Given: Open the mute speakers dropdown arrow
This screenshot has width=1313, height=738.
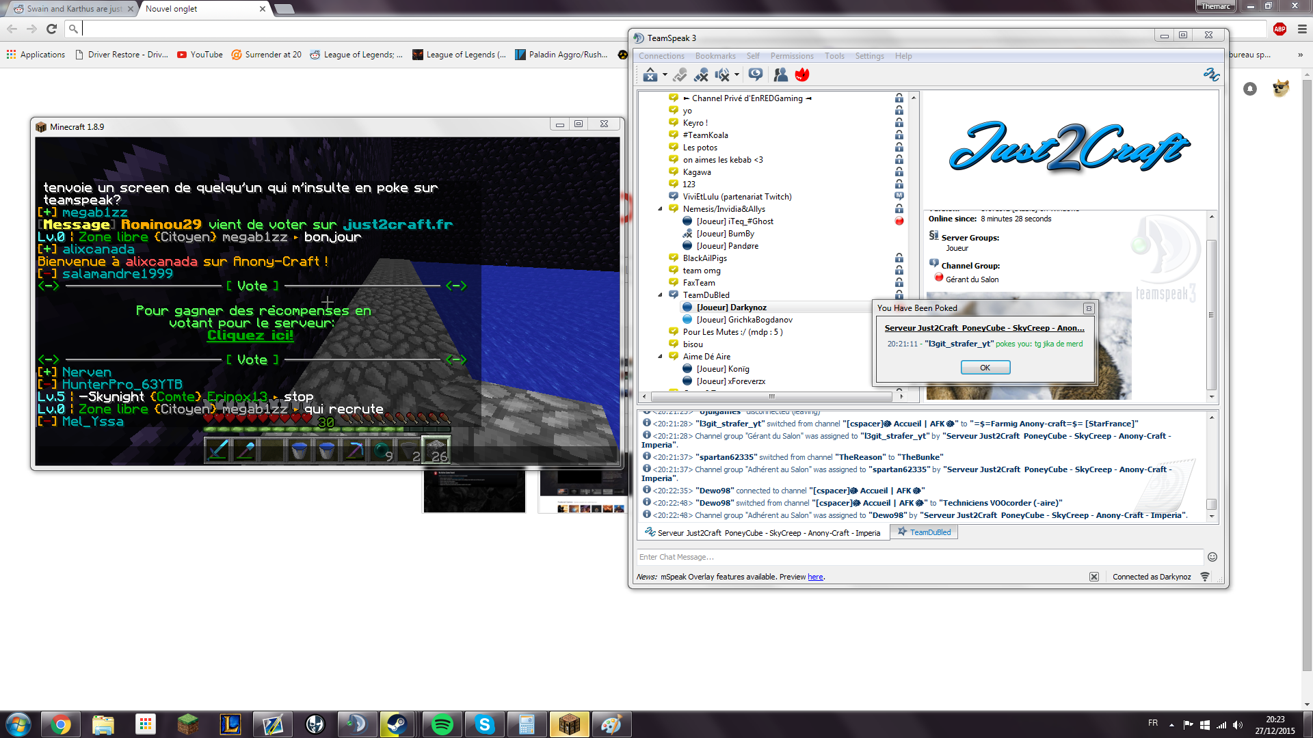Looking at the screenshot, I should pyautogui.click(x=737, y=74).
